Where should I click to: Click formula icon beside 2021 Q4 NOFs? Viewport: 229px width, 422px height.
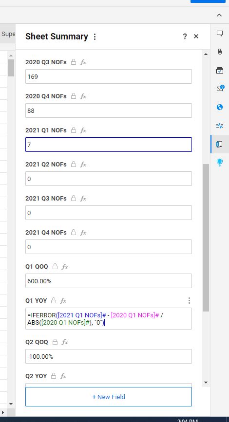pos(83,232)
